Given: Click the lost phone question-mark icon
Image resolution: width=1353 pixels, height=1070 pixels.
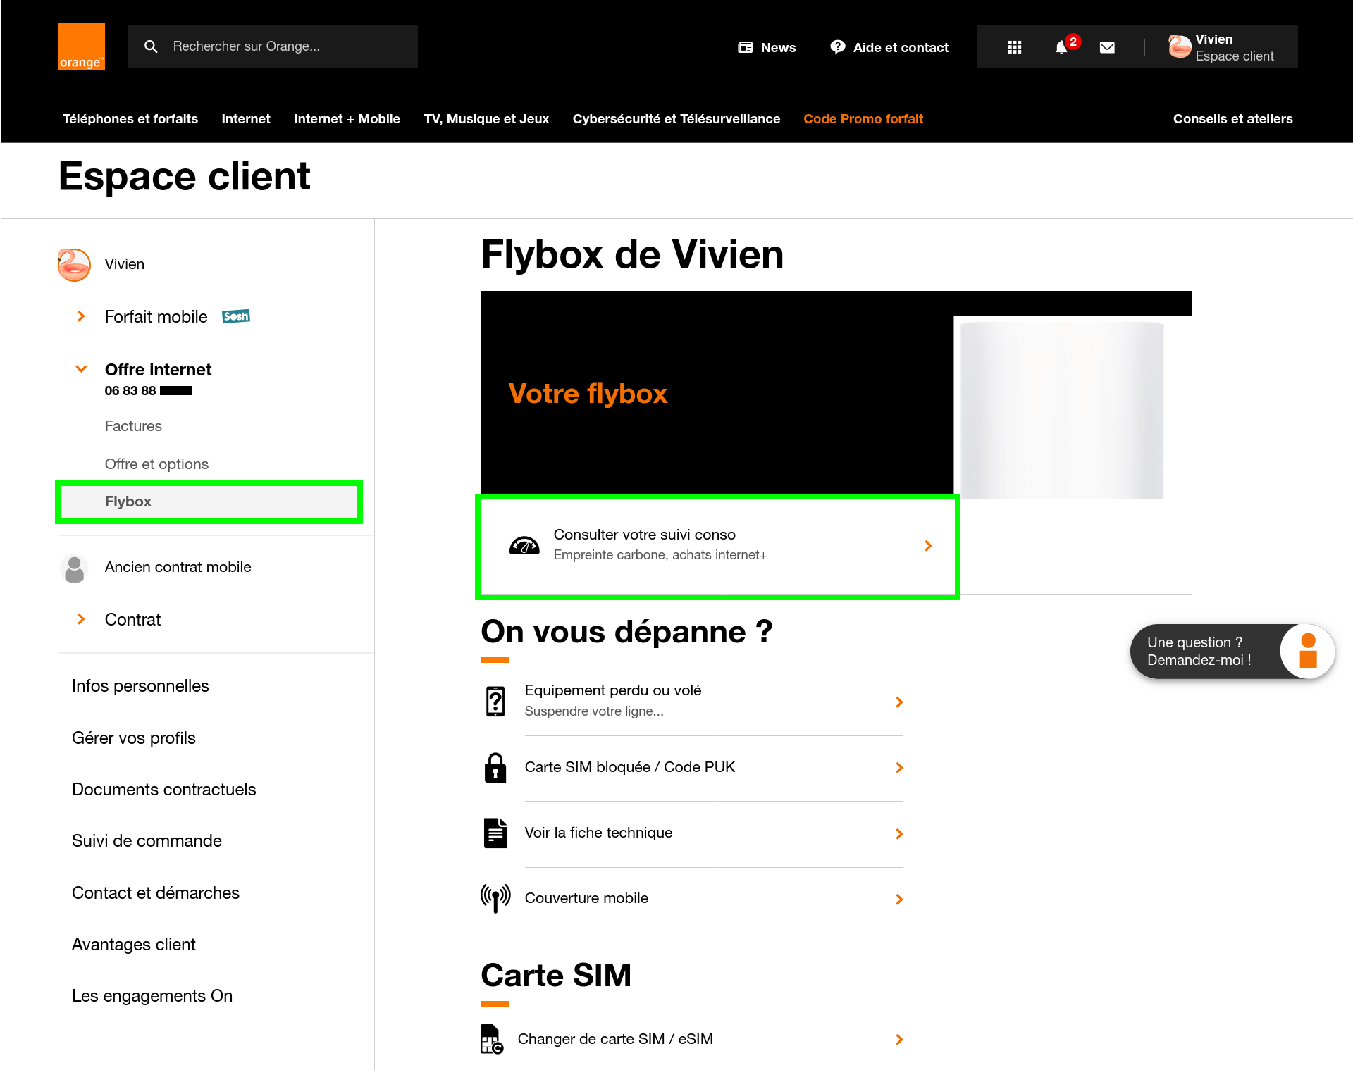Looking at the screenshot, I should 495,702.
